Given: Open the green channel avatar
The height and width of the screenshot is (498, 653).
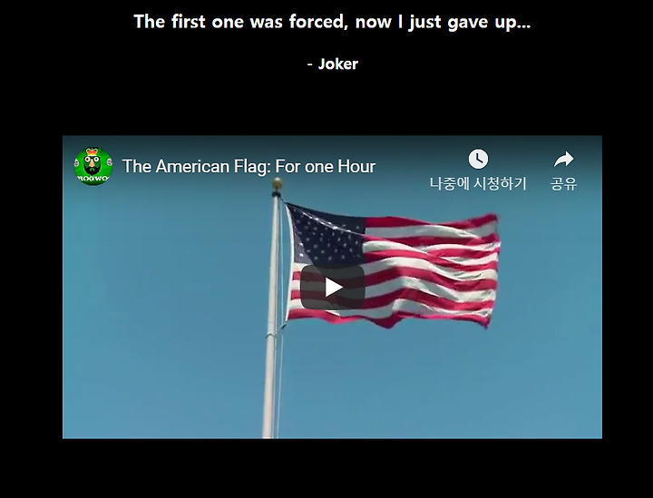Looking at the screenshot, I should 93,166.
